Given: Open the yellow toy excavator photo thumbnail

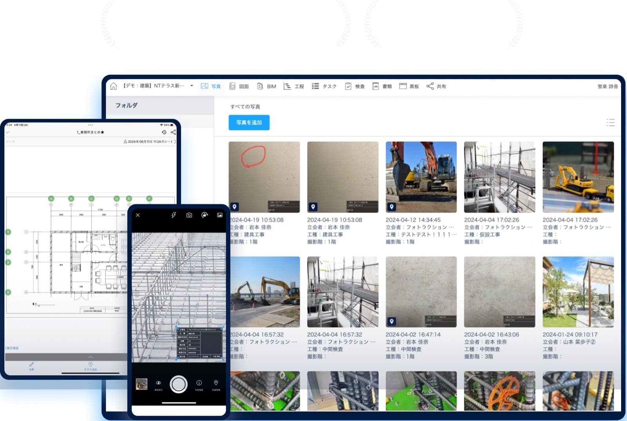Looking at the screenshot, I should pyautogui.click(x=578, y=177).
